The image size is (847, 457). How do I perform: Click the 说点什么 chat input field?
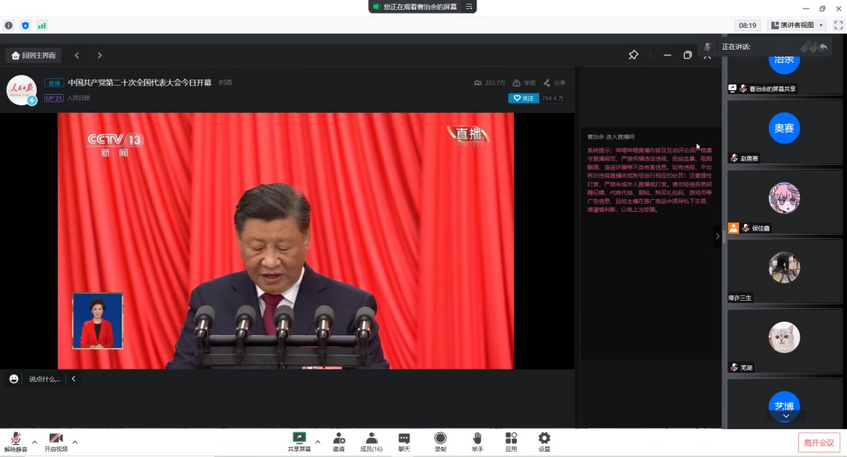click(44, 379)
